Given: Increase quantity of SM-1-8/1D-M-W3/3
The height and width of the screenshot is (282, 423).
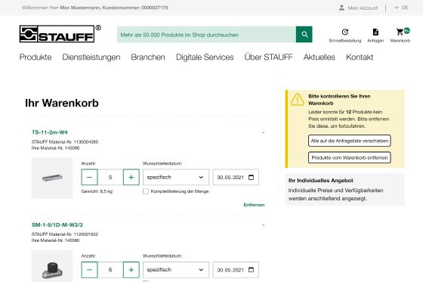Looking at the screenshot, I should click(x=131, y=270).
